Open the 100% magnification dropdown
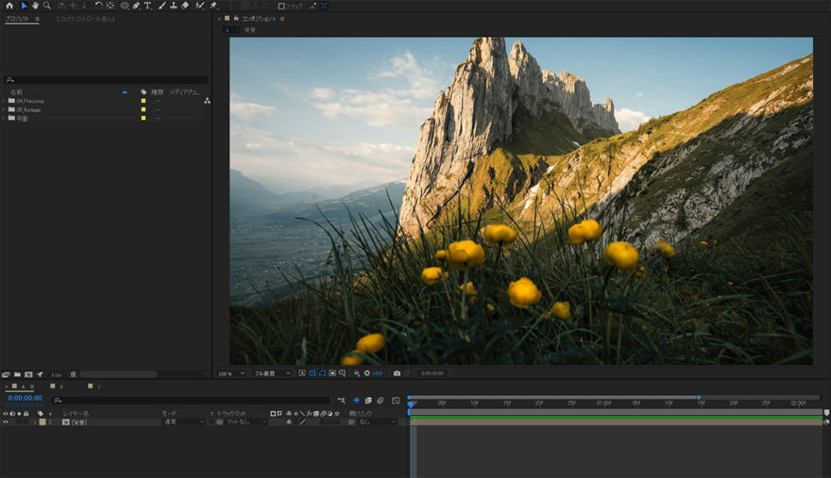 [231, 373]
